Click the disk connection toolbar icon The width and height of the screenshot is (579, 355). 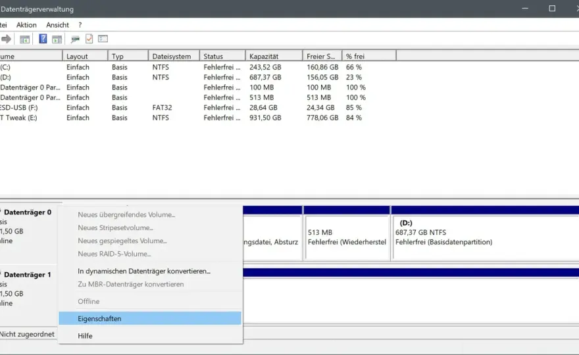coord(75,39)
